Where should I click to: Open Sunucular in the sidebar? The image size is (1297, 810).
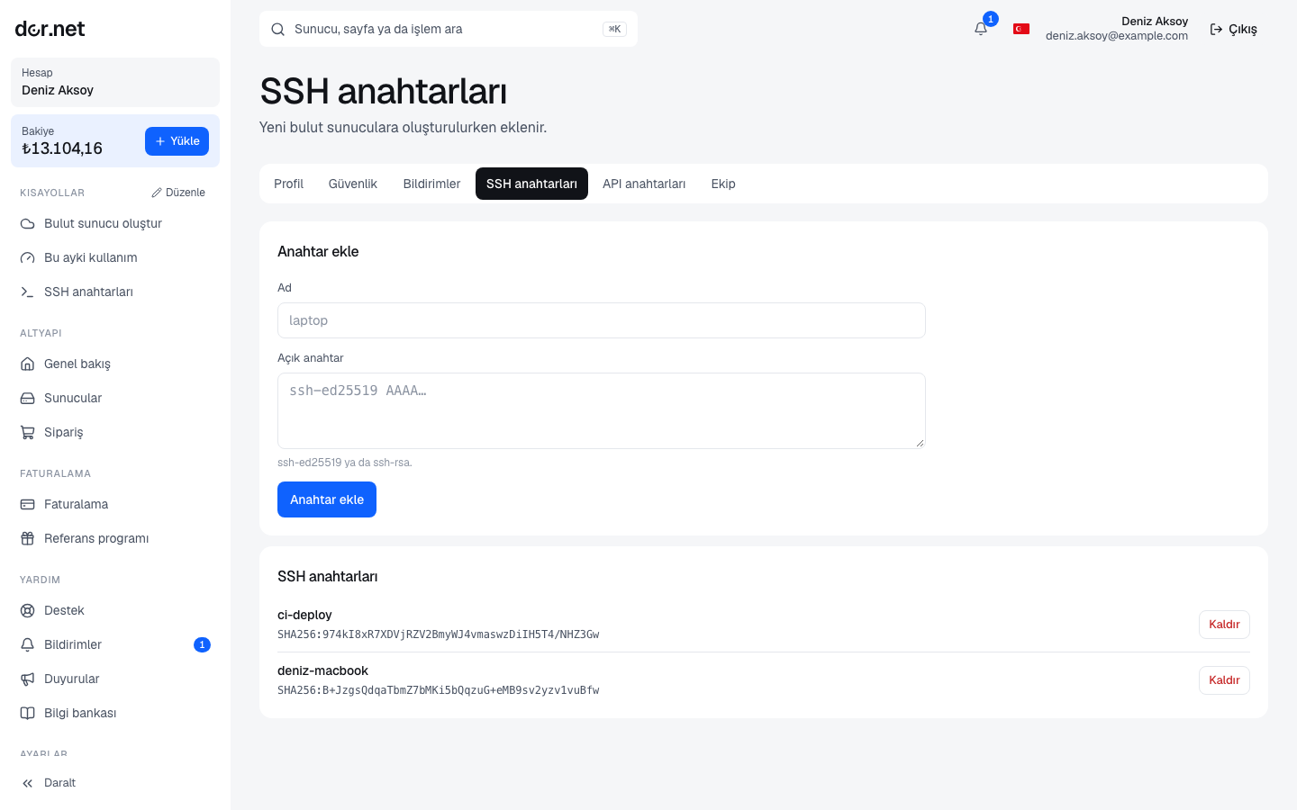coord(115,398)
